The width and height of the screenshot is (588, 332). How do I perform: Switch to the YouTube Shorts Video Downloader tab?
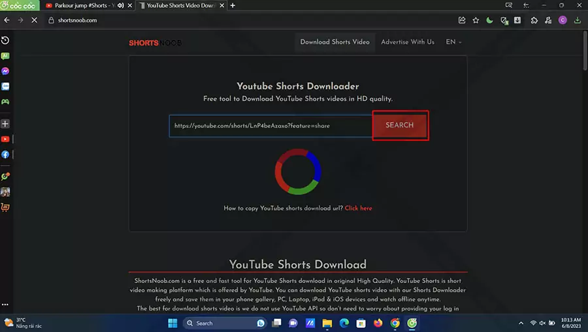(180, 5)
